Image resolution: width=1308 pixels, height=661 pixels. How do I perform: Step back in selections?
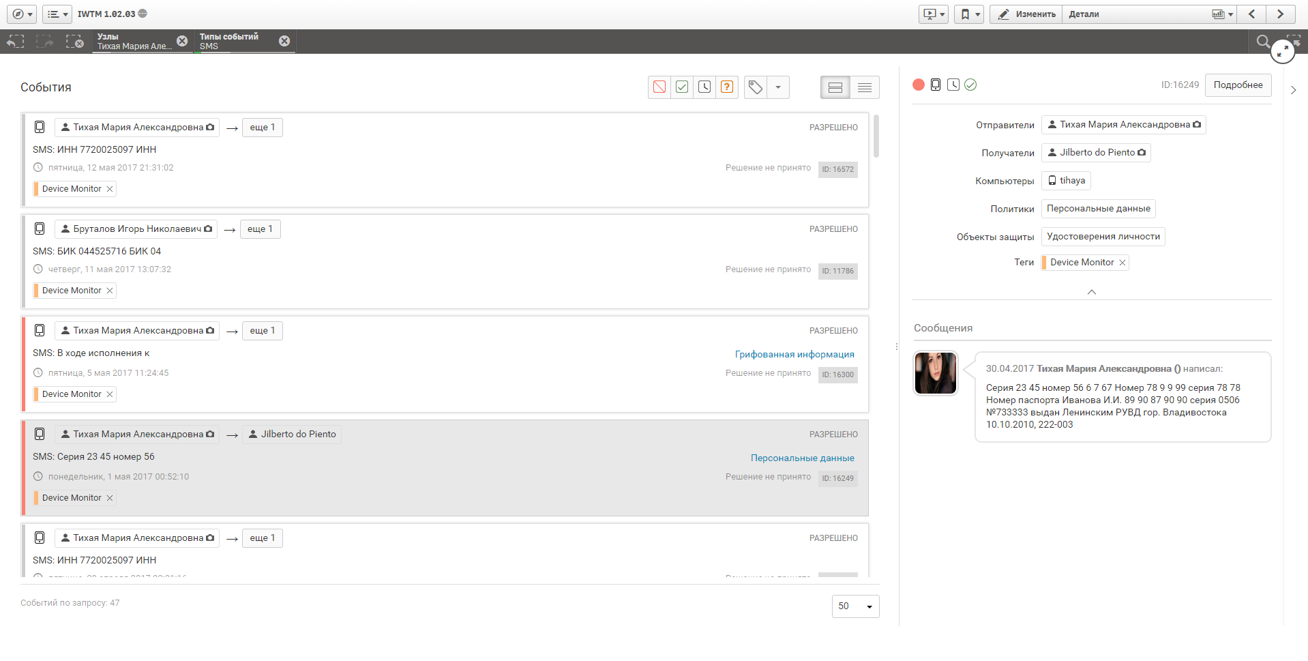coord(16,42)
